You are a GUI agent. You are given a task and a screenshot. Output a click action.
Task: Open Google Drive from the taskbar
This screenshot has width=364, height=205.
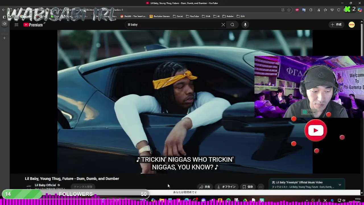(x=245, y=200)
